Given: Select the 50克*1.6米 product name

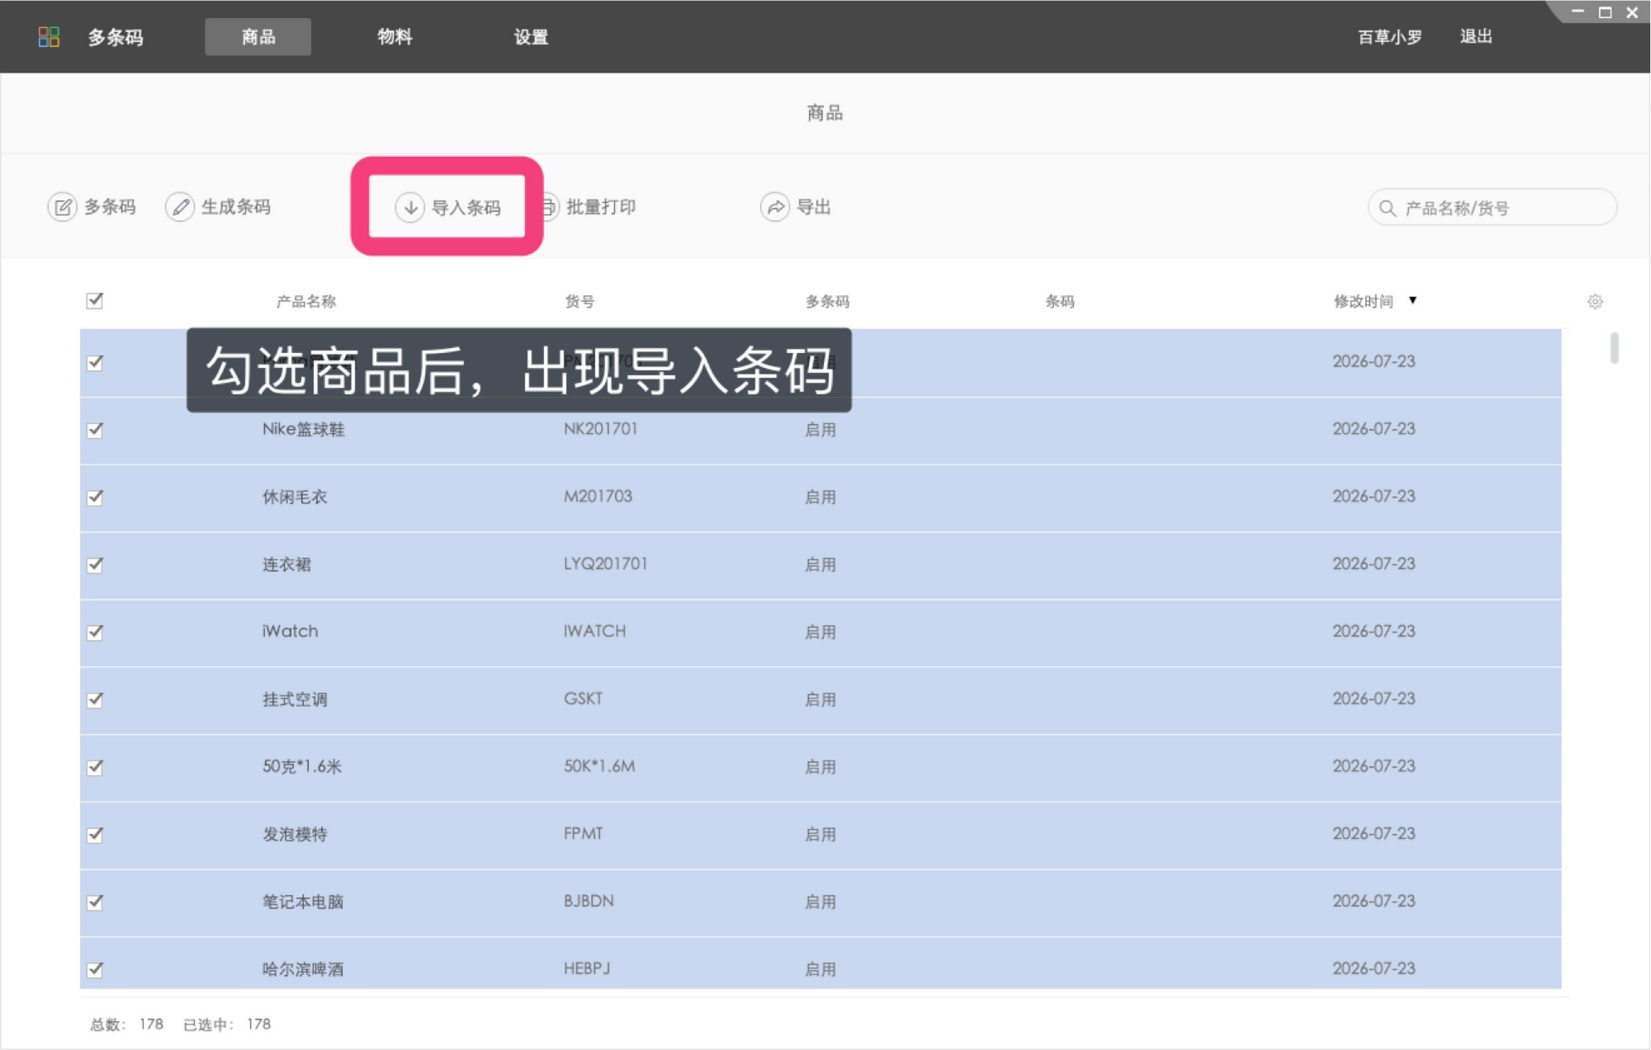Looking at the screenshot, I should [x=302, y=767].
